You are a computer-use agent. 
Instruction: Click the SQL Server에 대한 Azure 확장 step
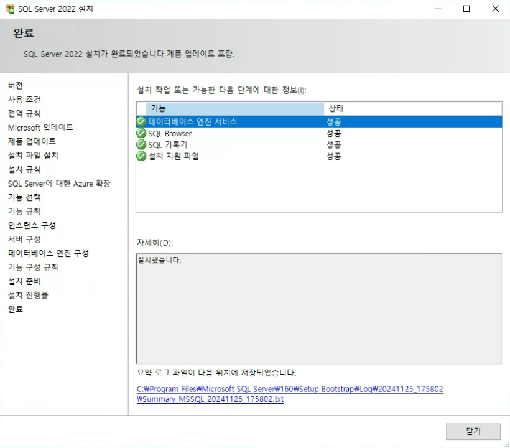click(x=59, y=184)
